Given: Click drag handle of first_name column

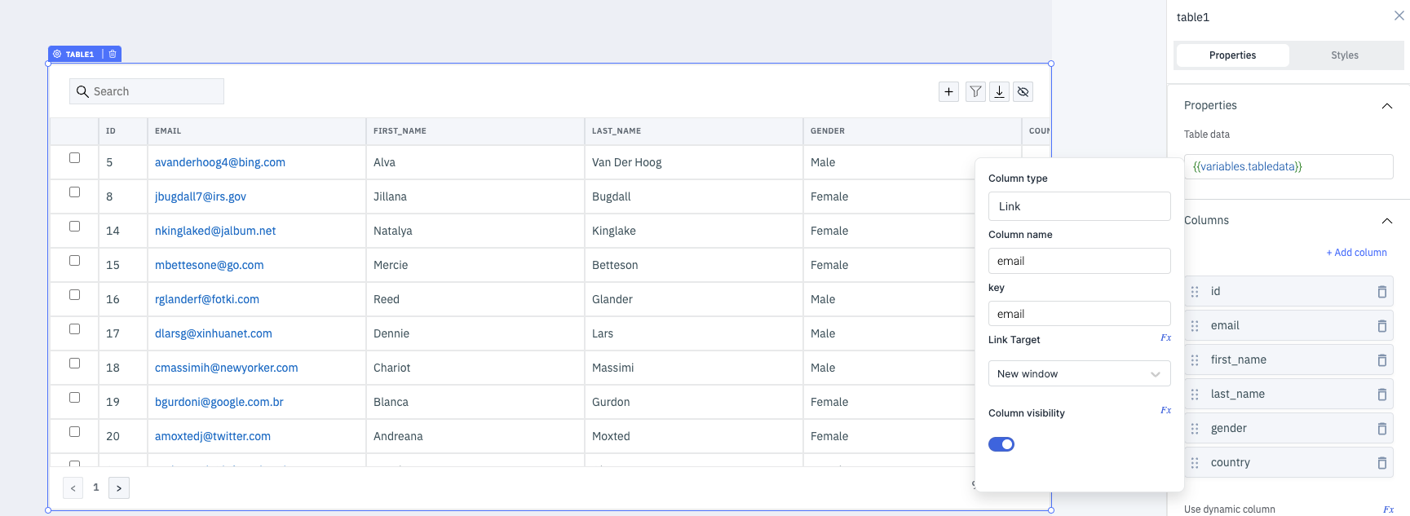Looking at the screenshot, I should (1195, 360).
